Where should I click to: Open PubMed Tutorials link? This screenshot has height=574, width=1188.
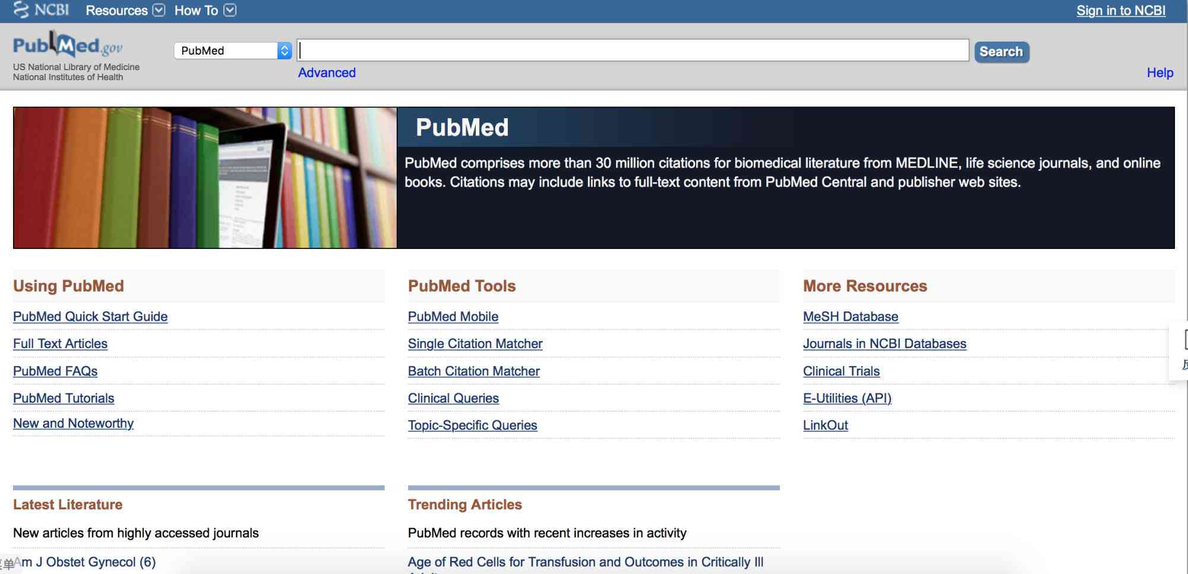(64, 399)
